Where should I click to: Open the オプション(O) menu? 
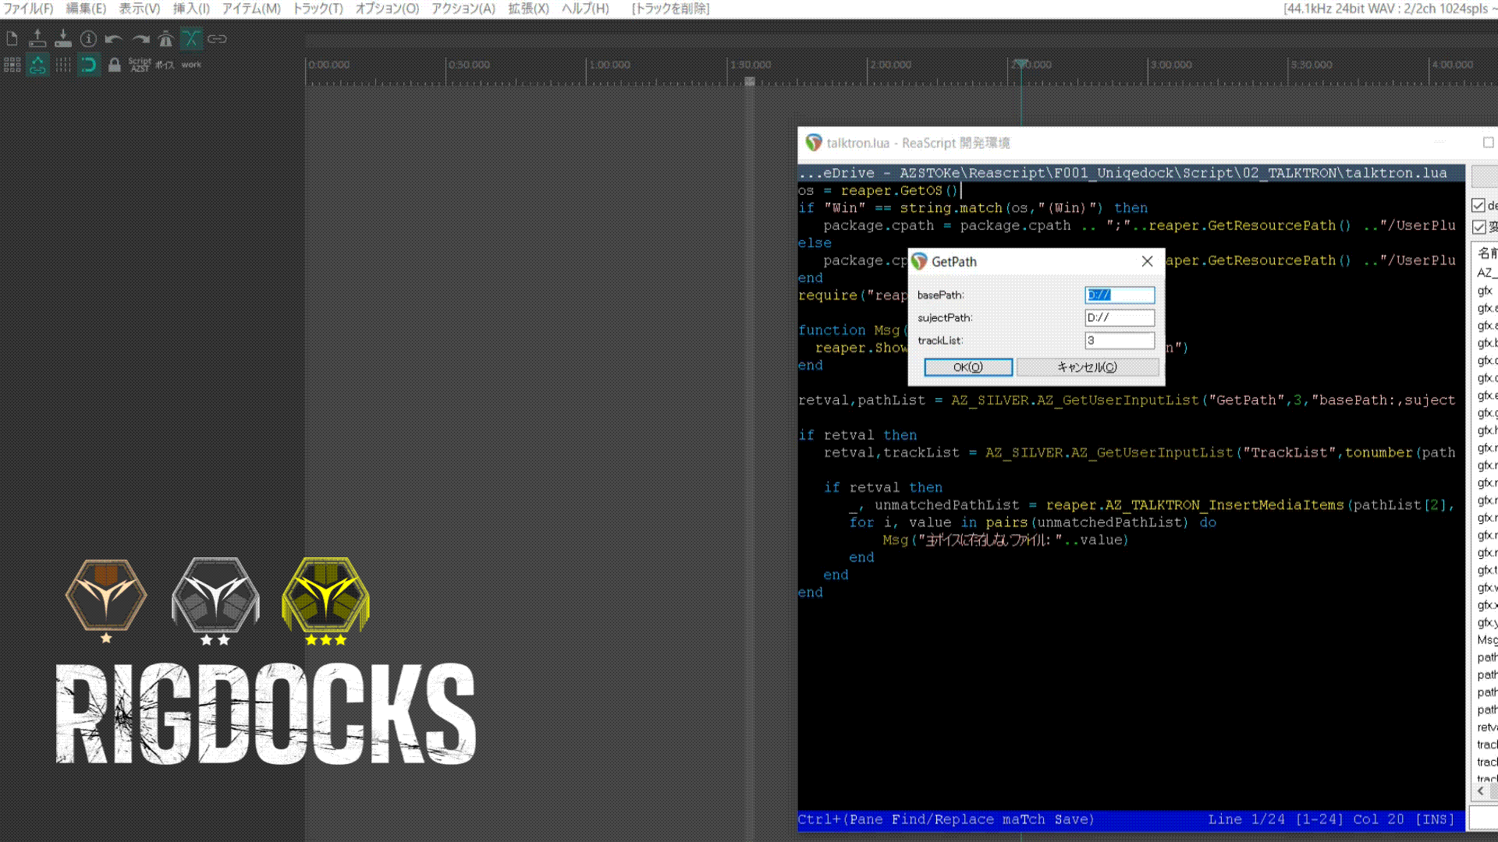387,9
